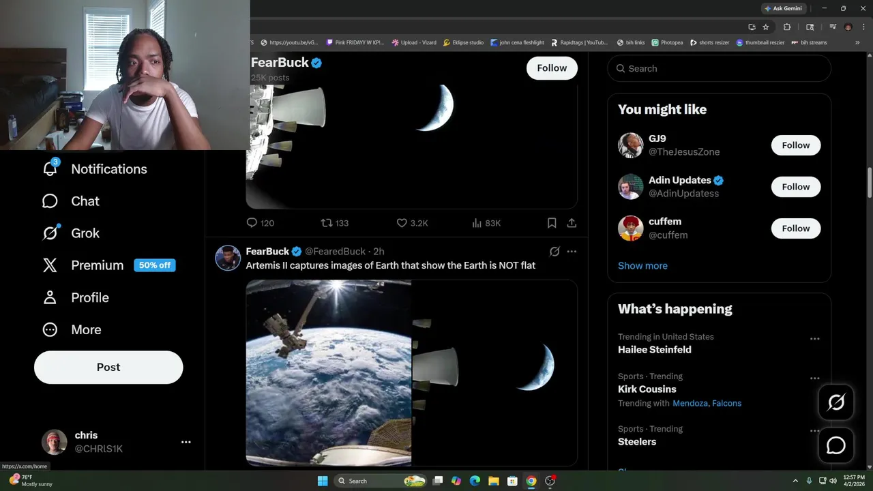Image resolution: width=873 pixels, height=491 pixels.
Task: Open crescent Earth image in Artemis post
Action: pos(494,373)
